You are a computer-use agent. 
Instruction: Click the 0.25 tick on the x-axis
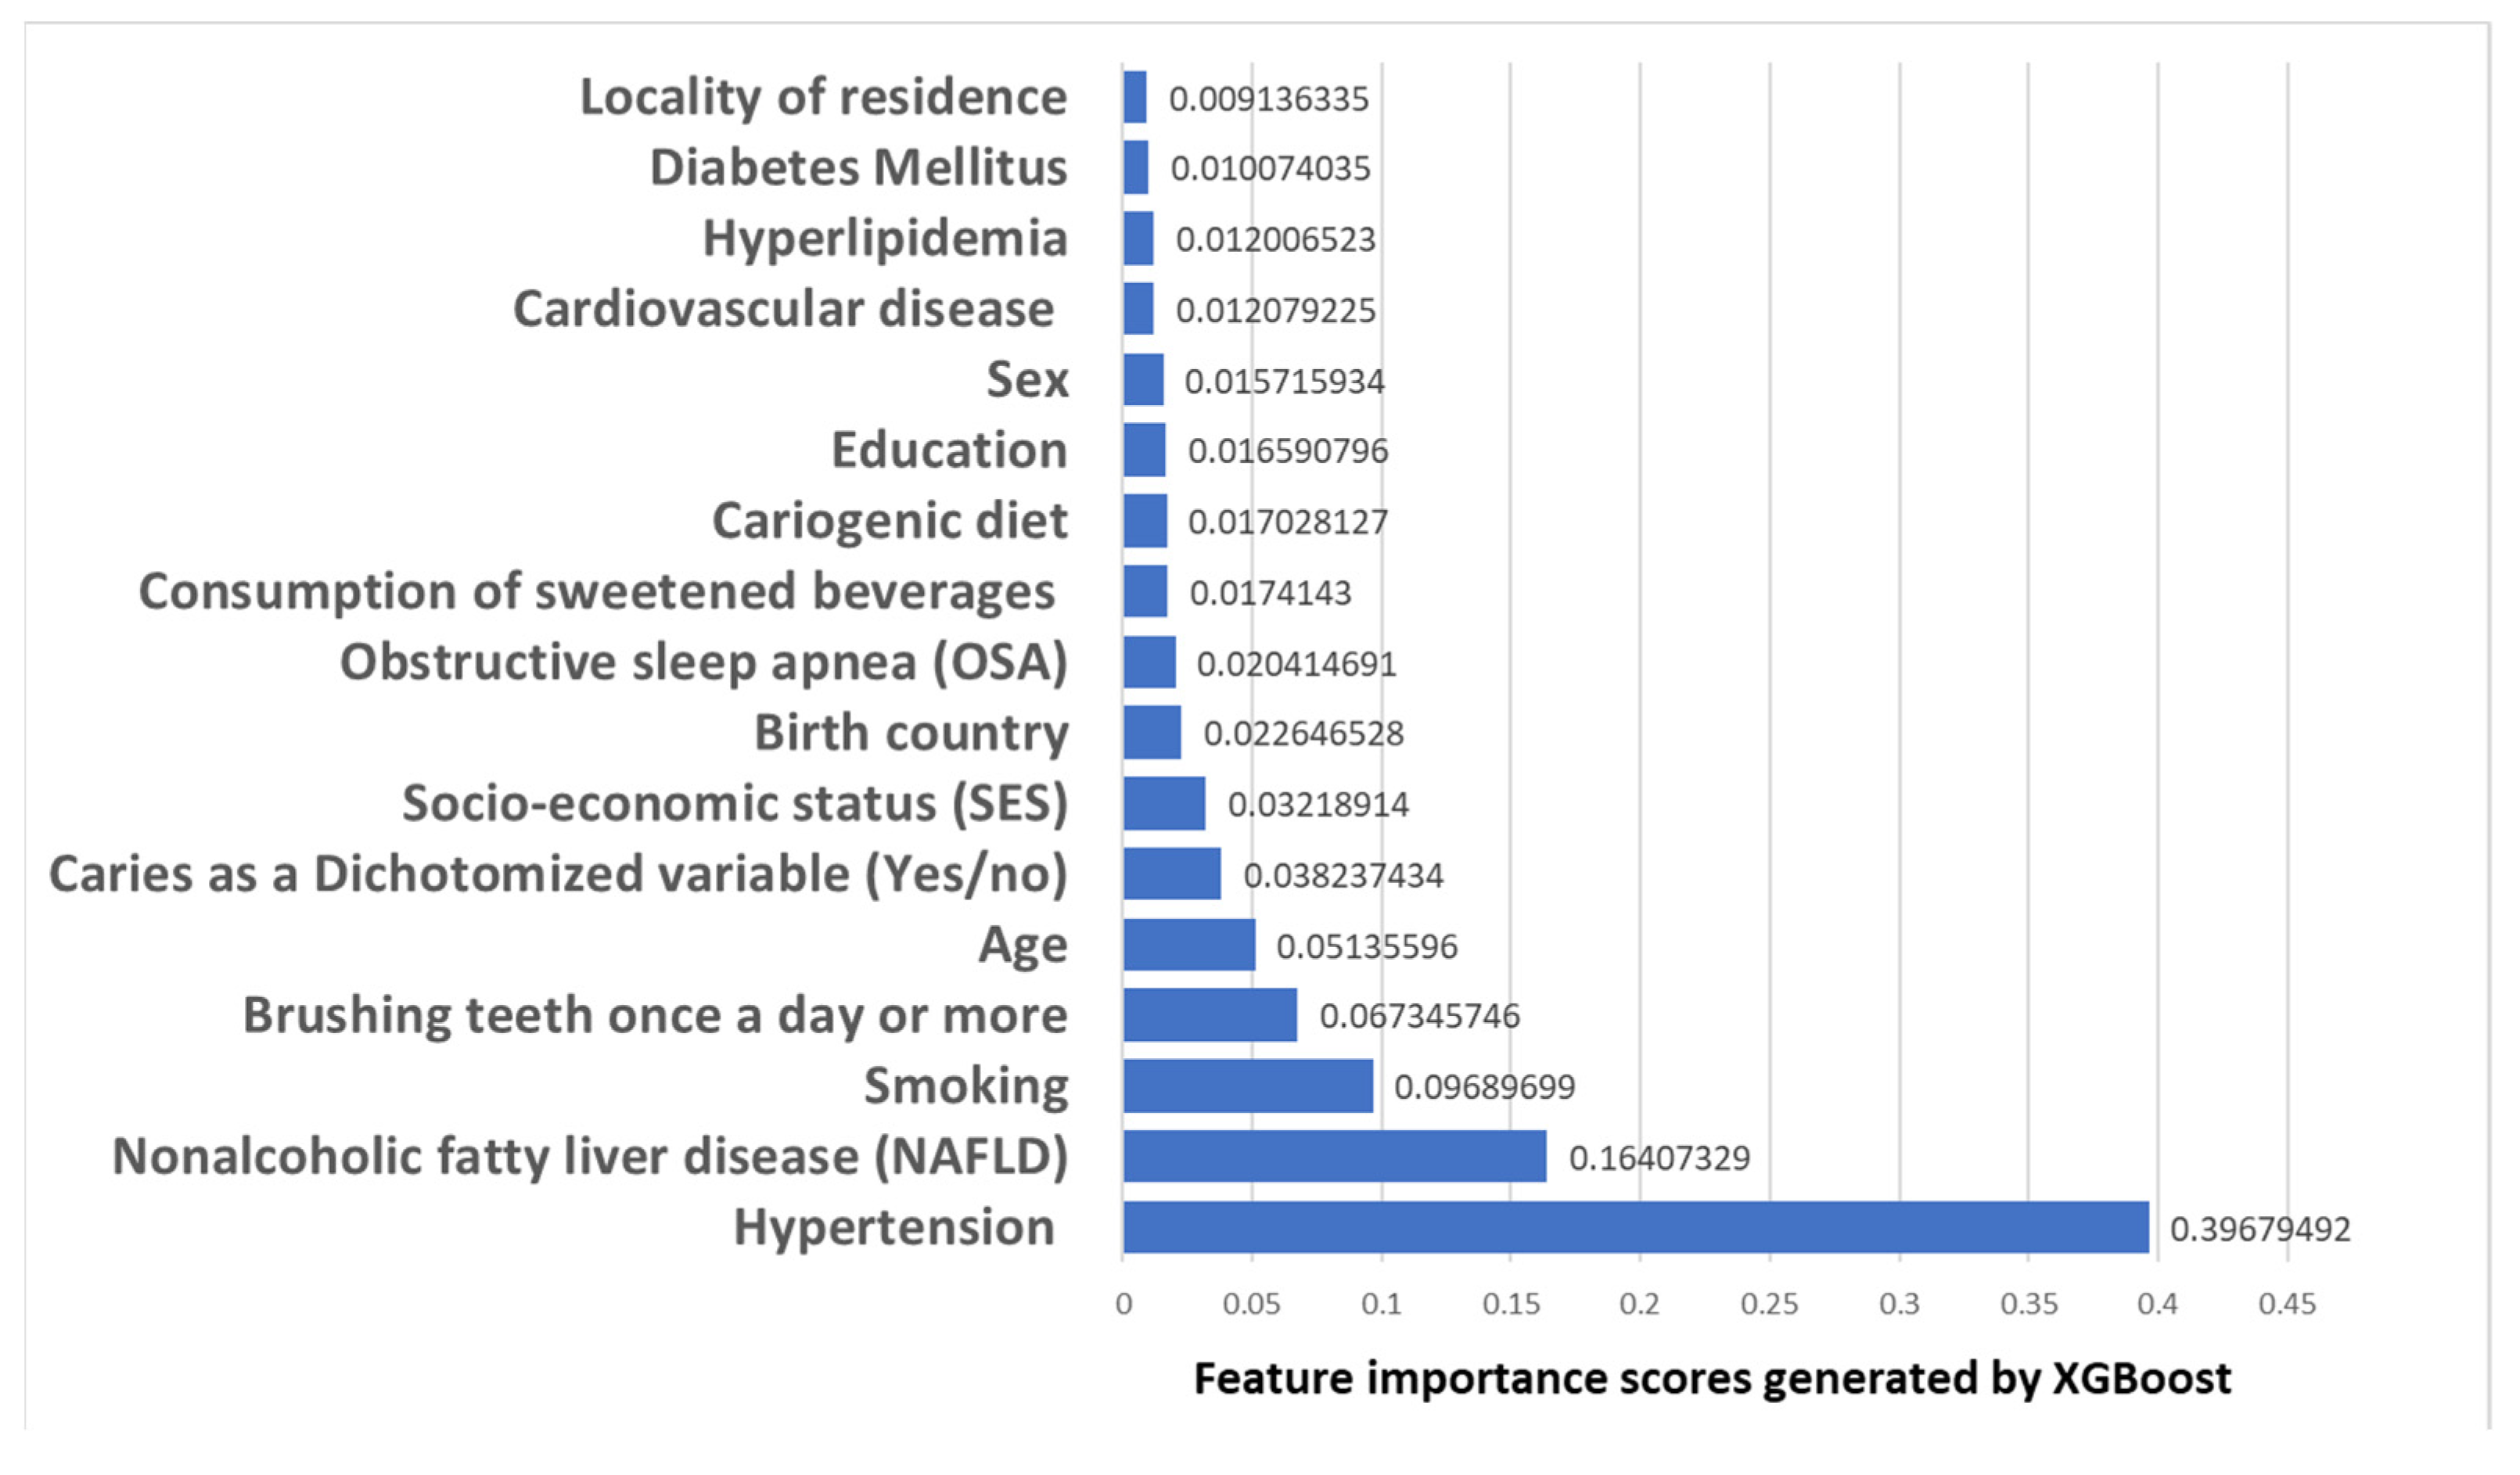tap(1769, 1303)
